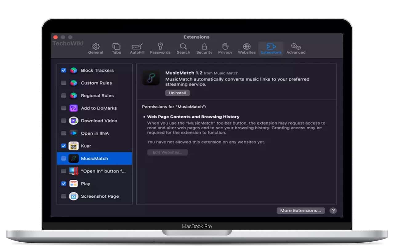Select the Regional Rules row label
This screenshot has height=251, width=394.
(x=97, y=96)
